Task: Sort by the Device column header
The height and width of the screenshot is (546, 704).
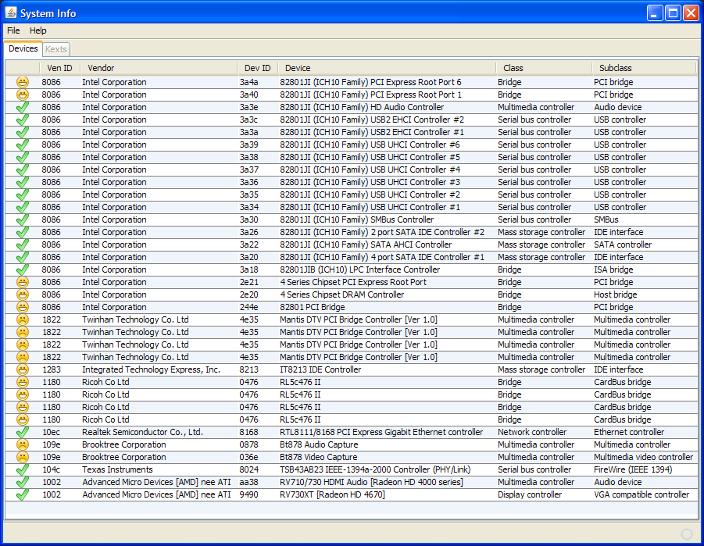Action: pos(387,68)
